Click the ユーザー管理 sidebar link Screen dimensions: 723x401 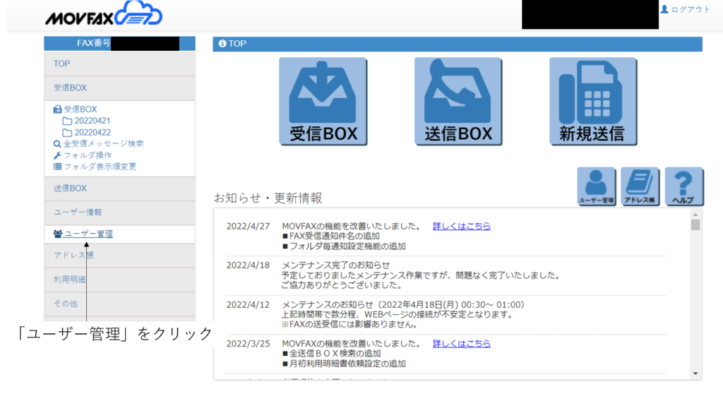pyautogui.click(x=88, y=234)
